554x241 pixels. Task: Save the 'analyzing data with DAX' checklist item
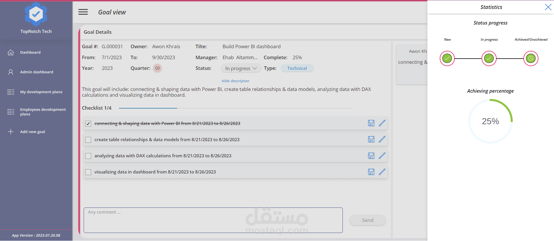tap(371, 156)
